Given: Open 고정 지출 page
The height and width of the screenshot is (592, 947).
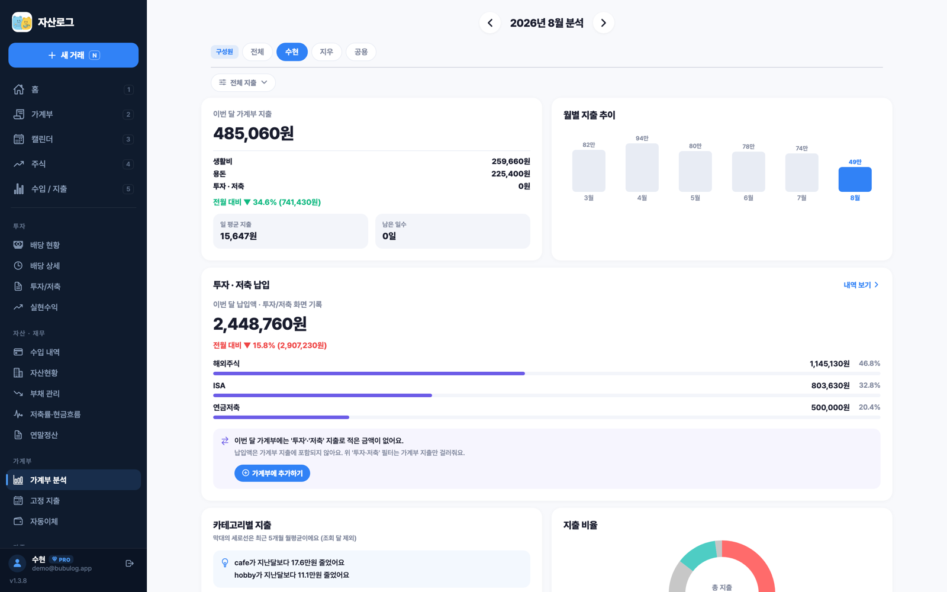Looking at the screenshot, I should pos(73,501).
